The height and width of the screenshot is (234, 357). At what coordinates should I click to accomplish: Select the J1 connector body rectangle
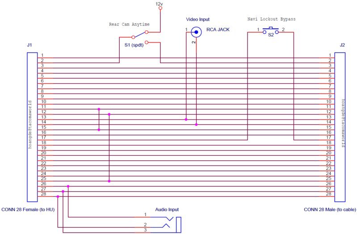pyautogui.click(x=32, y=127)
